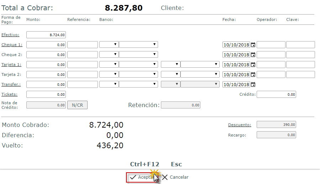Focus the Cheque 2 Monto field
The image size is (320, 184).
pyautogui.click(x=46, y=55)
